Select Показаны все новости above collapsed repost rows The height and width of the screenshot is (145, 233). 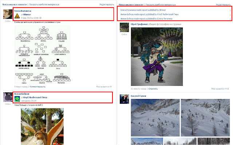(x=131, y=5)
